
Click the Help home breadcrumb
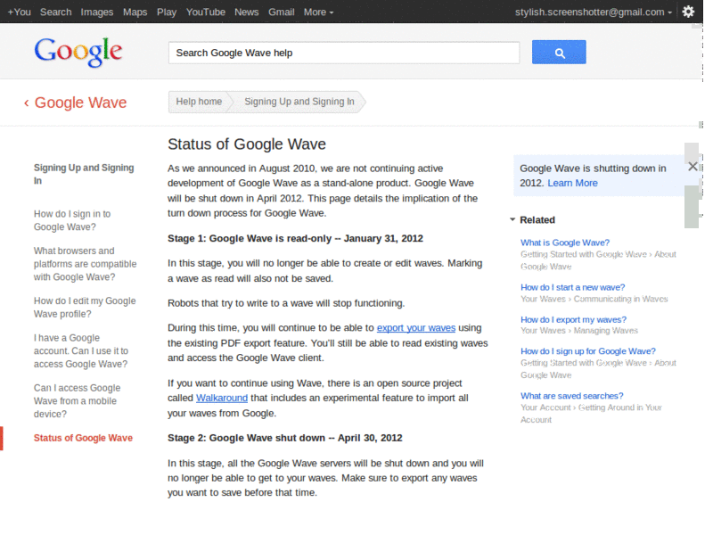(199, 102)
